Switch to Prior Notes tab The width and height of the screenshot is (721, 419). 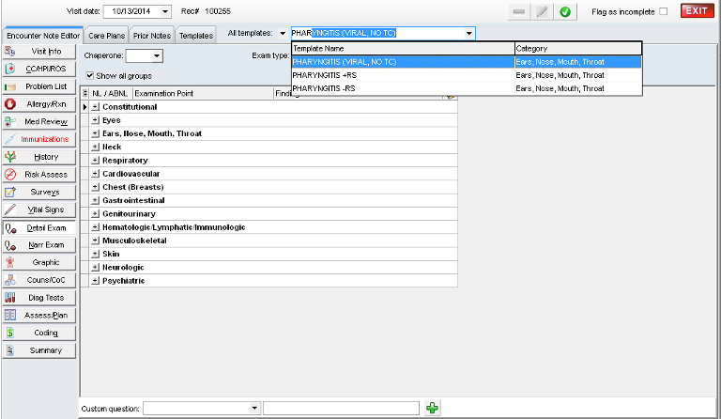(x=152, y=36)
